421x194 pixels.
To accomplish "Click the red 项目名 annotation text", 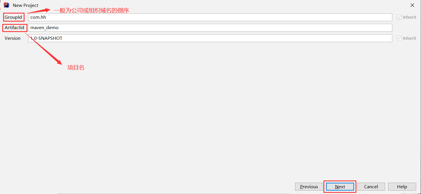I will point(76,68).
